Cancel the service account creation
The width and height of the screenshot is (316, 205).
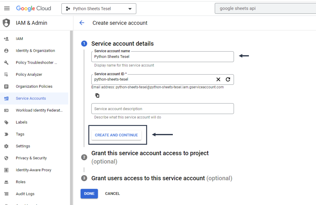pos(112,193)
